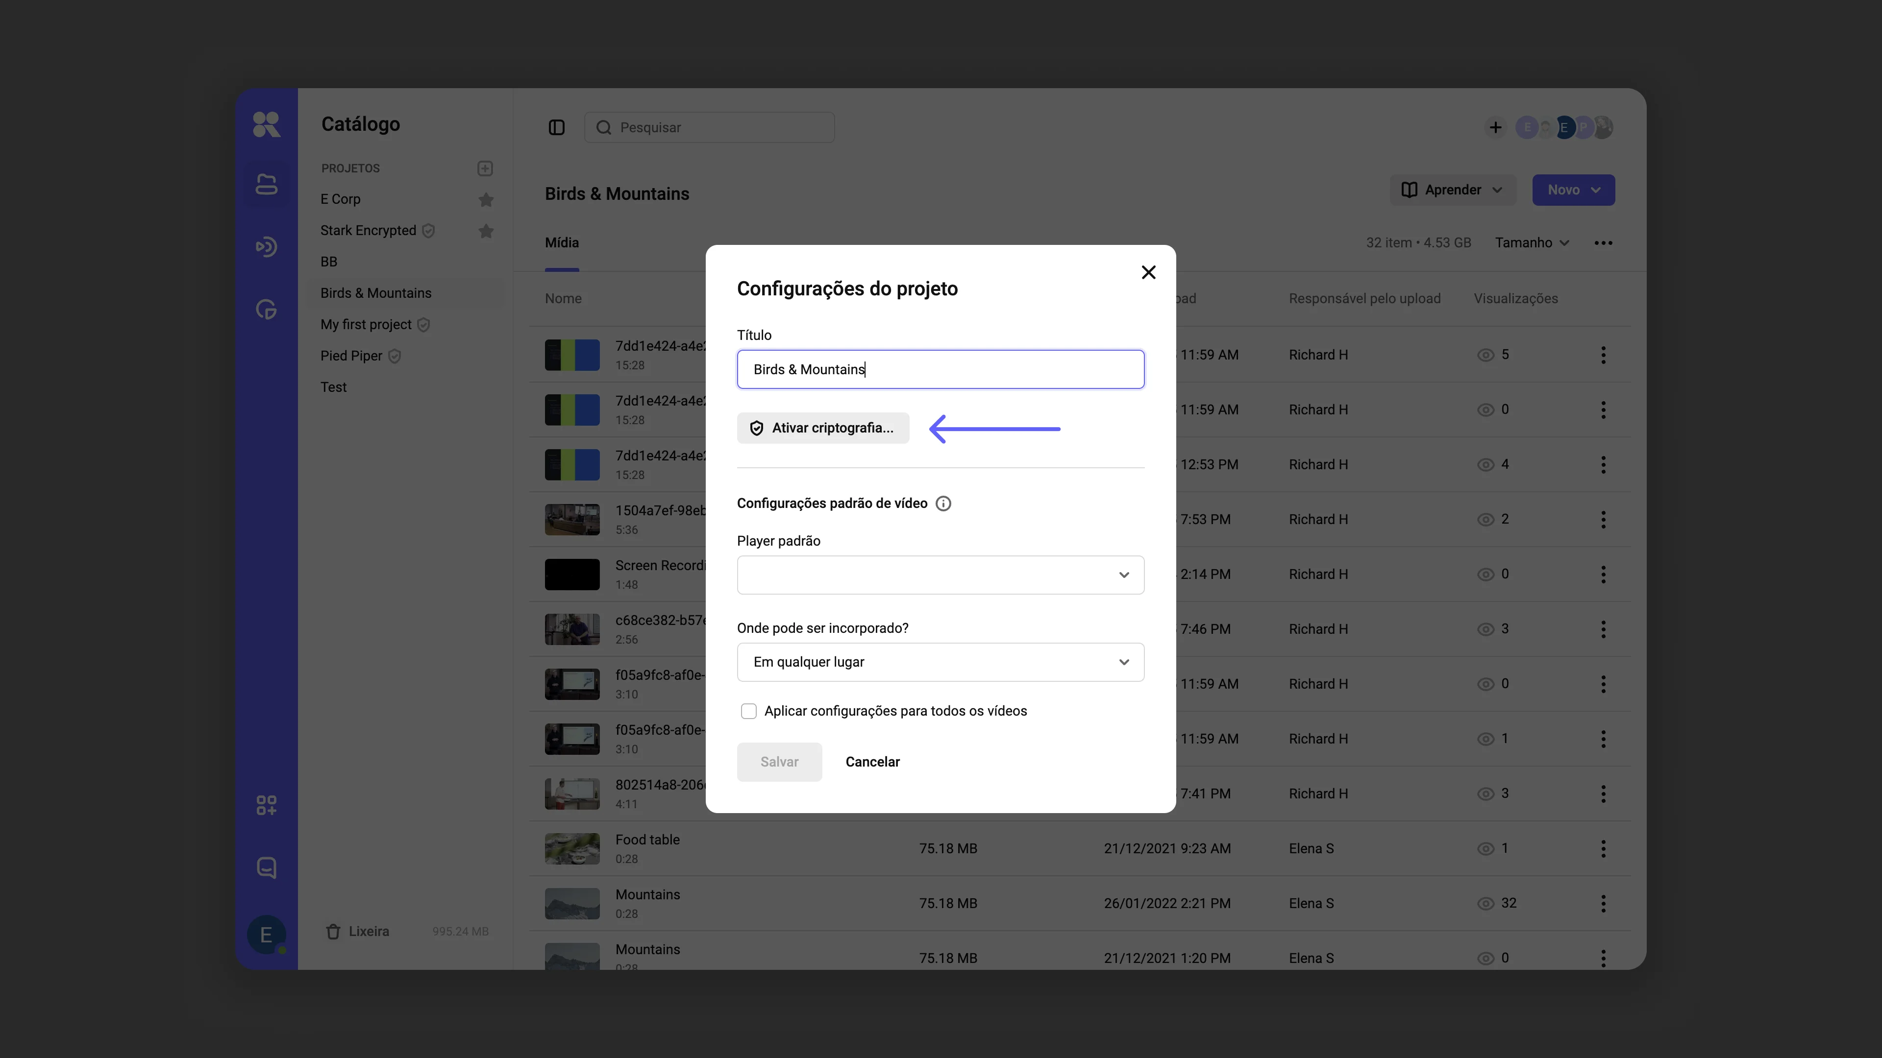This screenshot has width=1882, height=1058.
Task: Open row menu for Food table
Action: [1604, 848]
